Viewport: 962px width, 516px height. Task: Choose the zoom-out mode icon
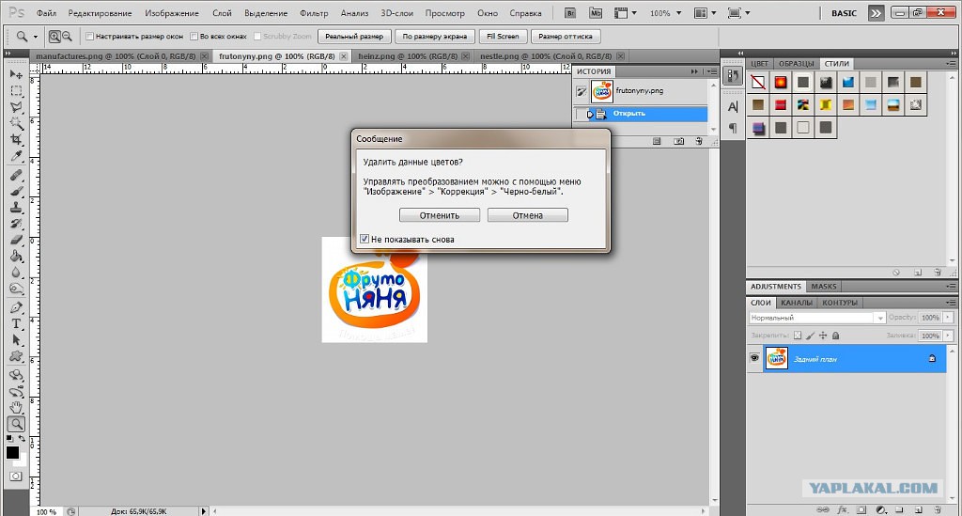tap(67, 37)
